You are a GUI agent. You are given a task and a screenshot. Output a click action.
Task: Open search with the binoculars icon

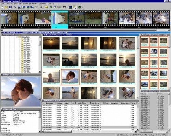(x=41, y=7)
